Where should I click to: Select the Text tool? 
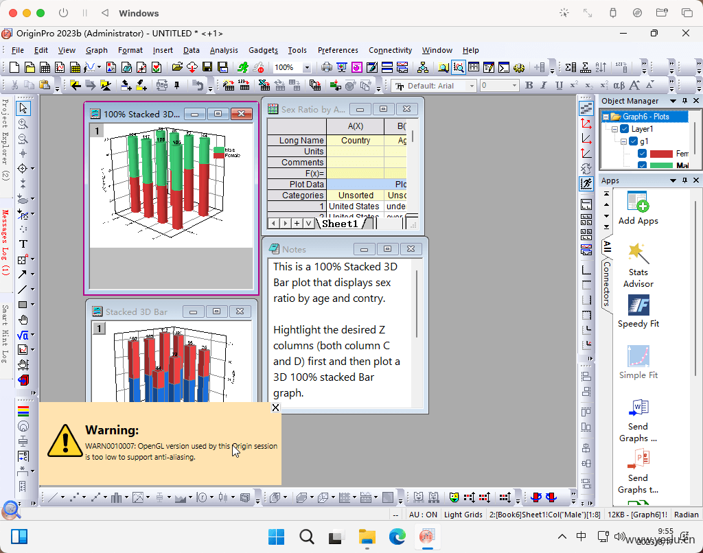[x=23, y=244]
